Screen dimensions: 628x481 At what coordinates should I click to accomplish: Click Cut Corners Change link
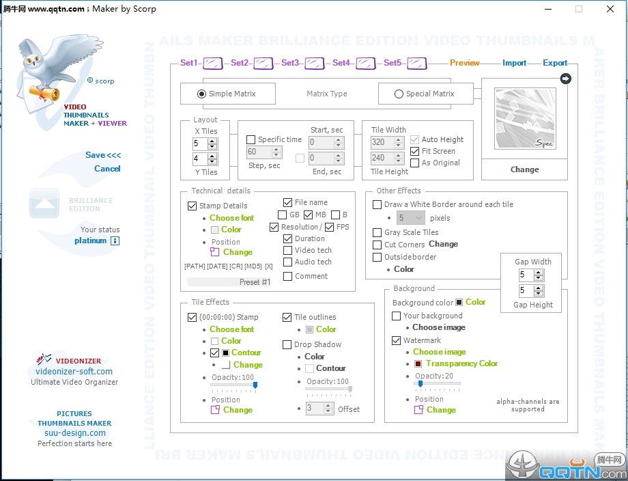coord(444,244)
